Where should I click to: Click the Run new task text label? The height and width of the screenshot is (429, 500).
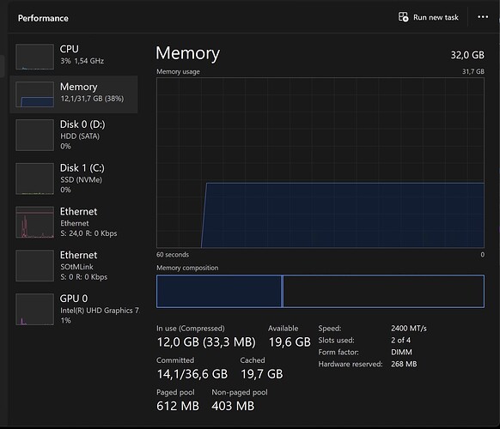tap(436, 17)
